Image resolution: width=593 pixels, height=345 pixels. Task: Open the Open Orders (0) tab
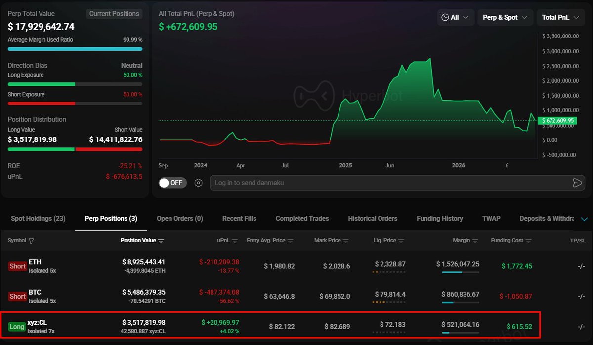coord(180,218)
